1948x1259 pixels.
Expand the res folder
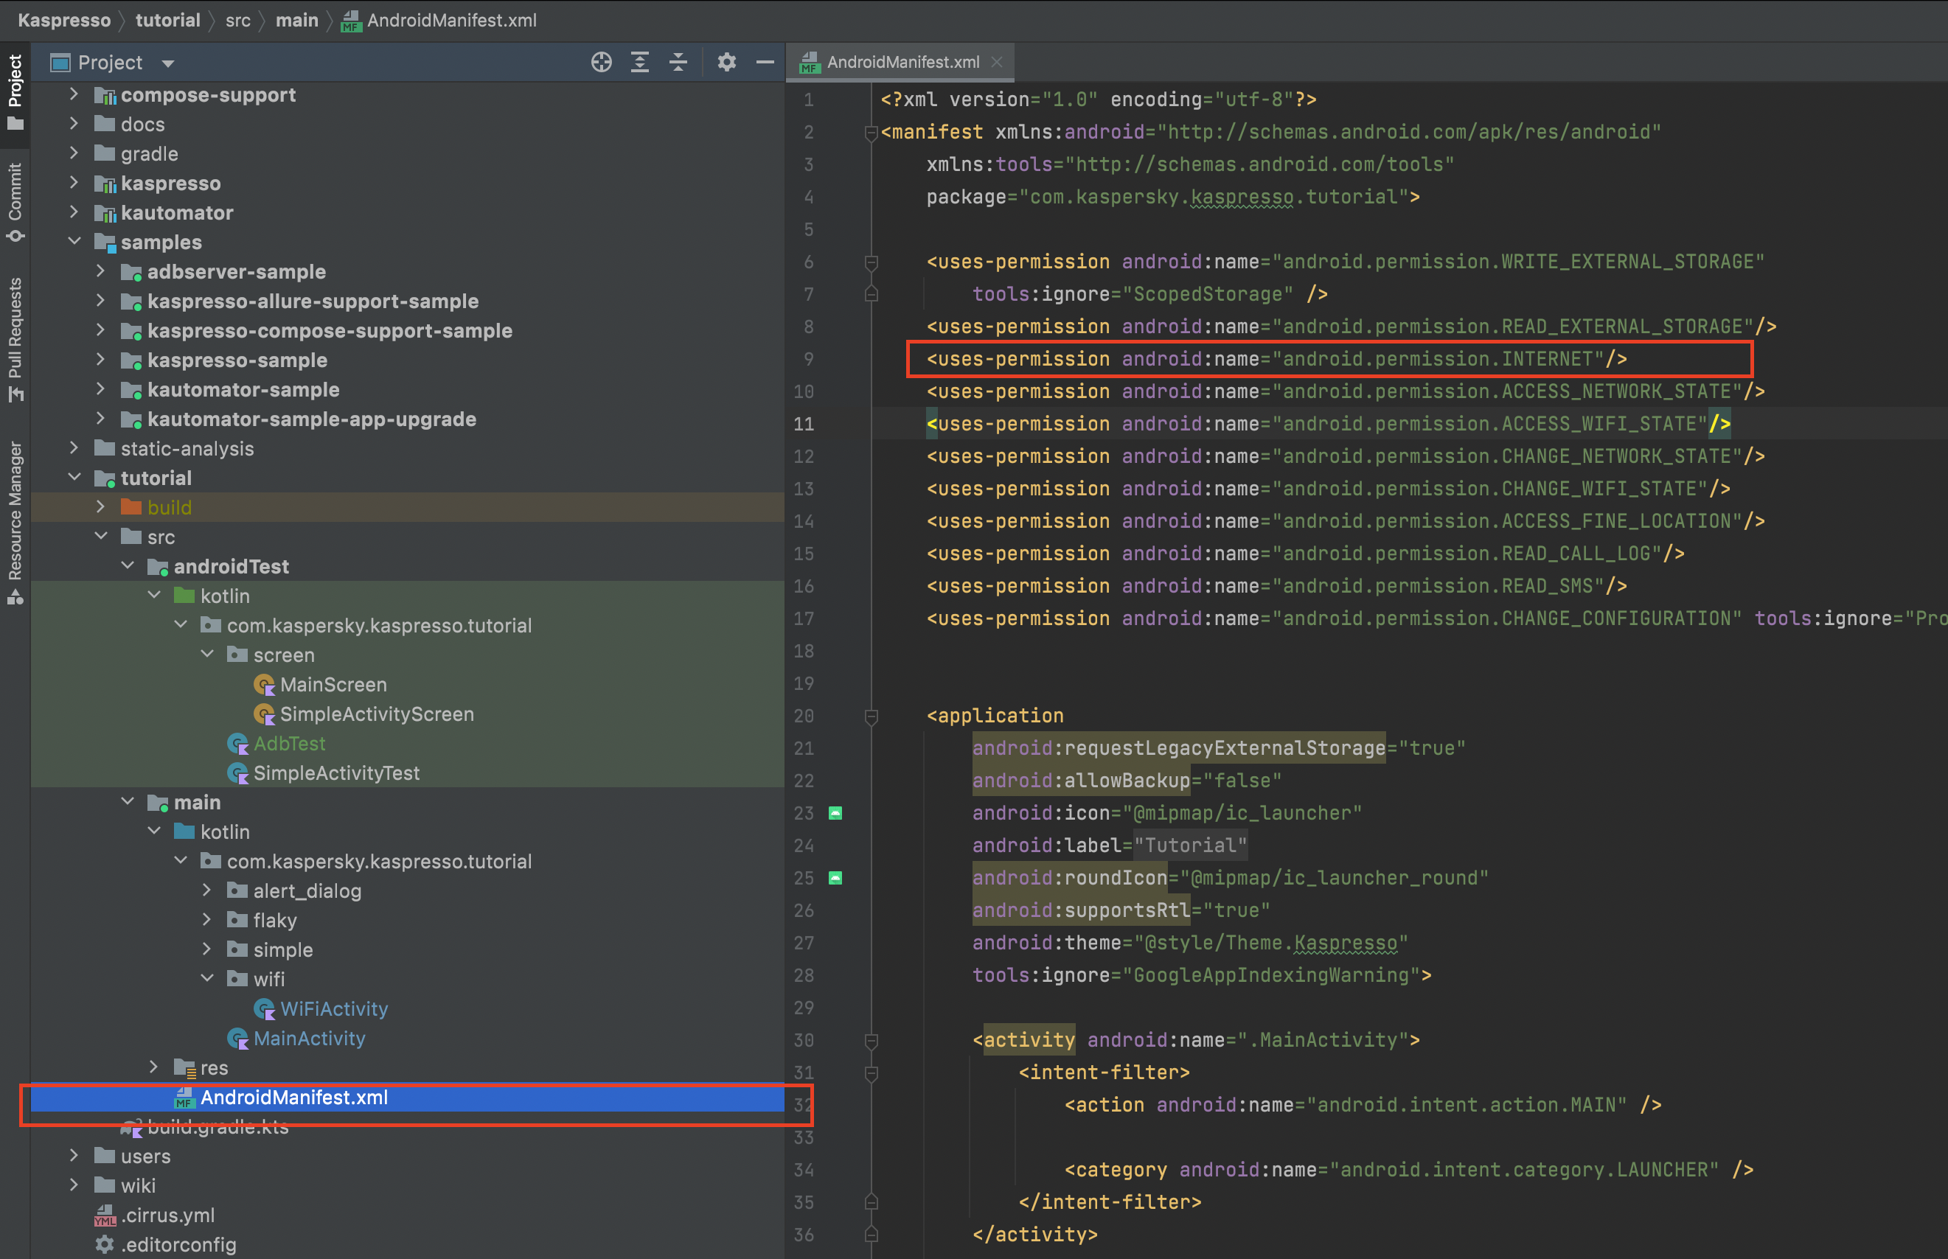[154, 1067]
